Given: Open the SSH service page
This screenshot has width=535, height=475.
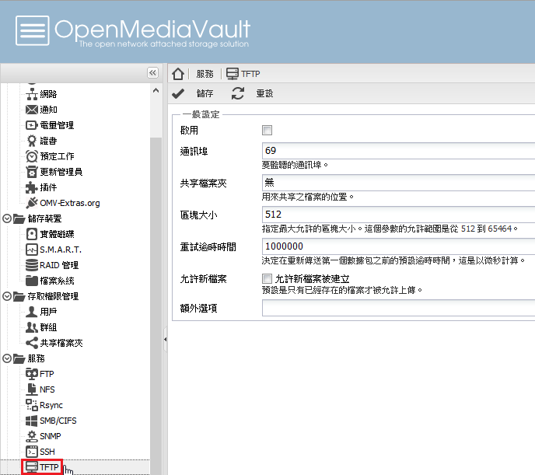Looking at the screenshot, I should 40,452.
